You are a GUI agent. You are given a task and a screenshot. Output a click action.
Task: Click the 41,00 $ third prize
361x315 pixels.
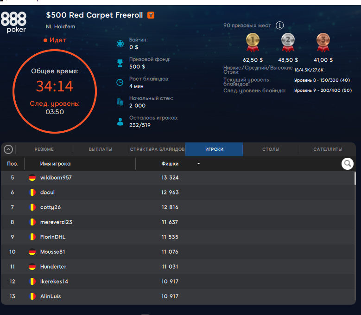[x=323, y=60]
